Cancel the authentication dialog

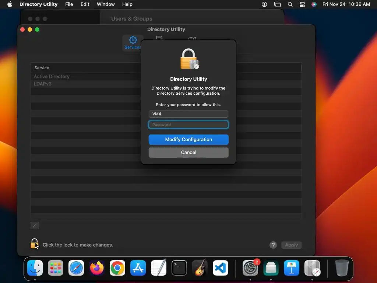[x=188, y=152]
